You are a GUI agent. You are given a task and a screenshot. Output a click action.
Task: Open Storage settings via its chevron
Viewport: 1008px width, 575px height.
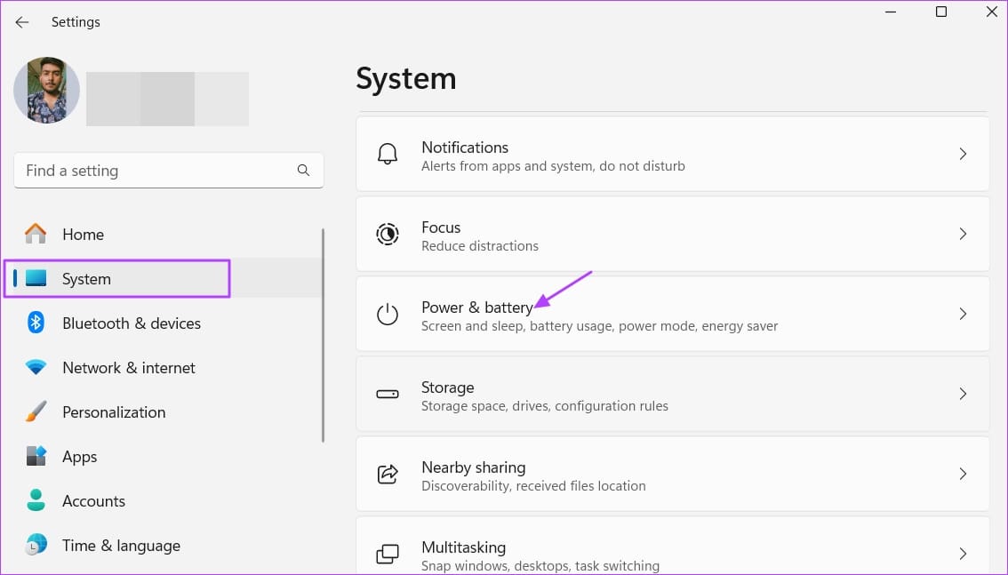(963, 394)
